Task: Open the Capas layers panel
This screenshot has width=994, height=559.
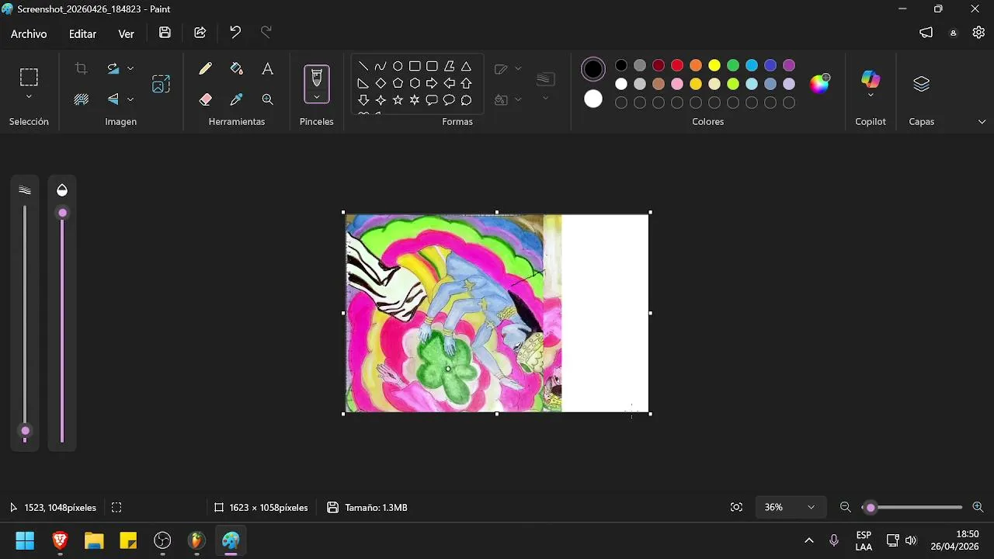Action: coord(921,84)
